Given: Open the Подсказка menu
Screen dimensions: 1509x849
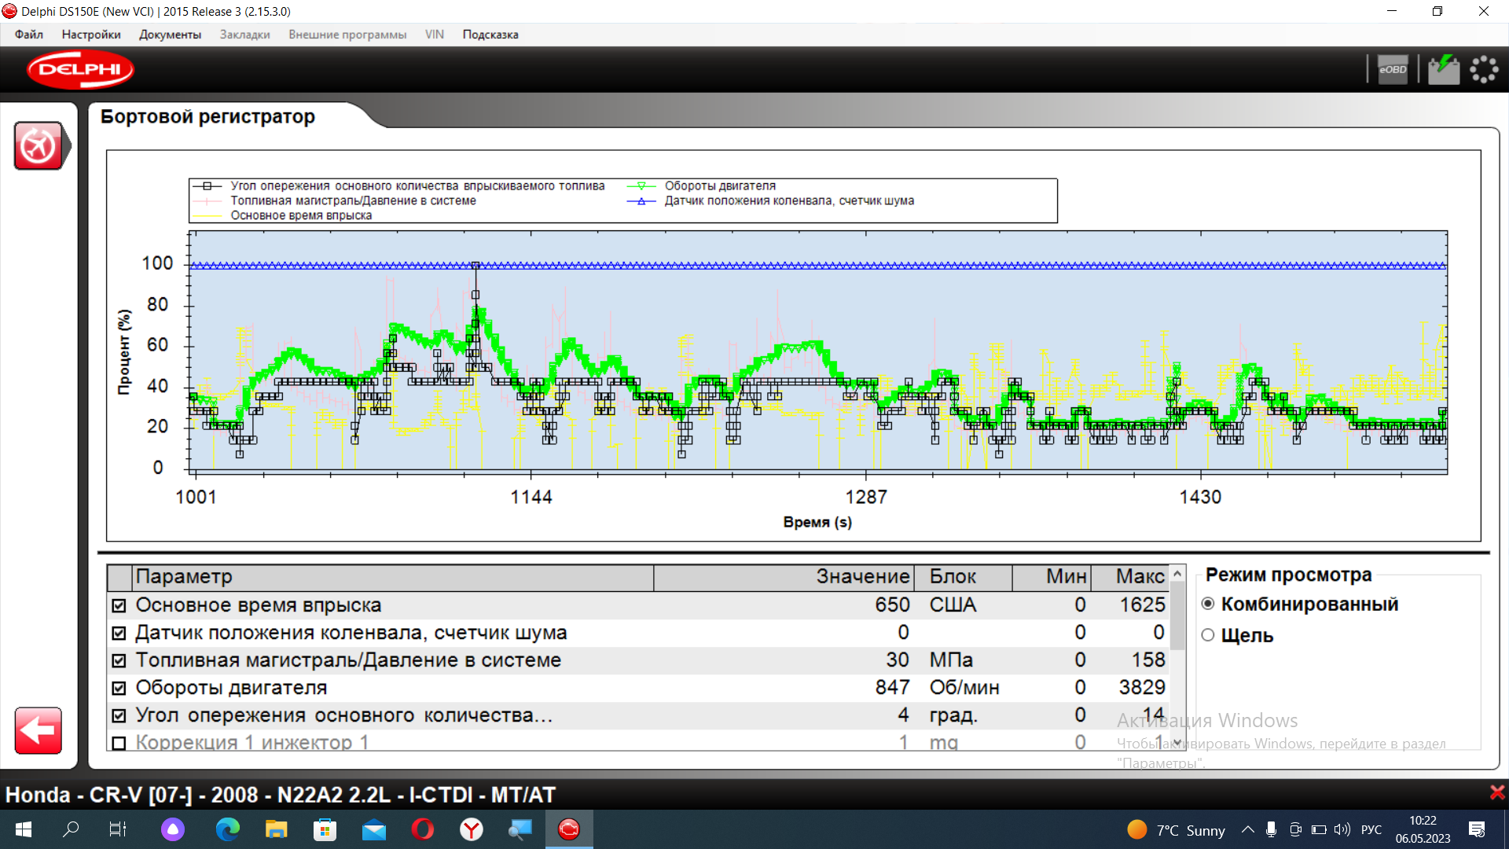Looking at the screenshot, I should pos(490,35).
